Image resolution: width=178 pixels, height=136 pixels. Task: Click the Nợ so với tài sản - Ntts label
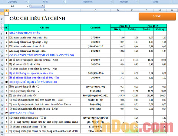pyautogui.click(x=24, y=64)
